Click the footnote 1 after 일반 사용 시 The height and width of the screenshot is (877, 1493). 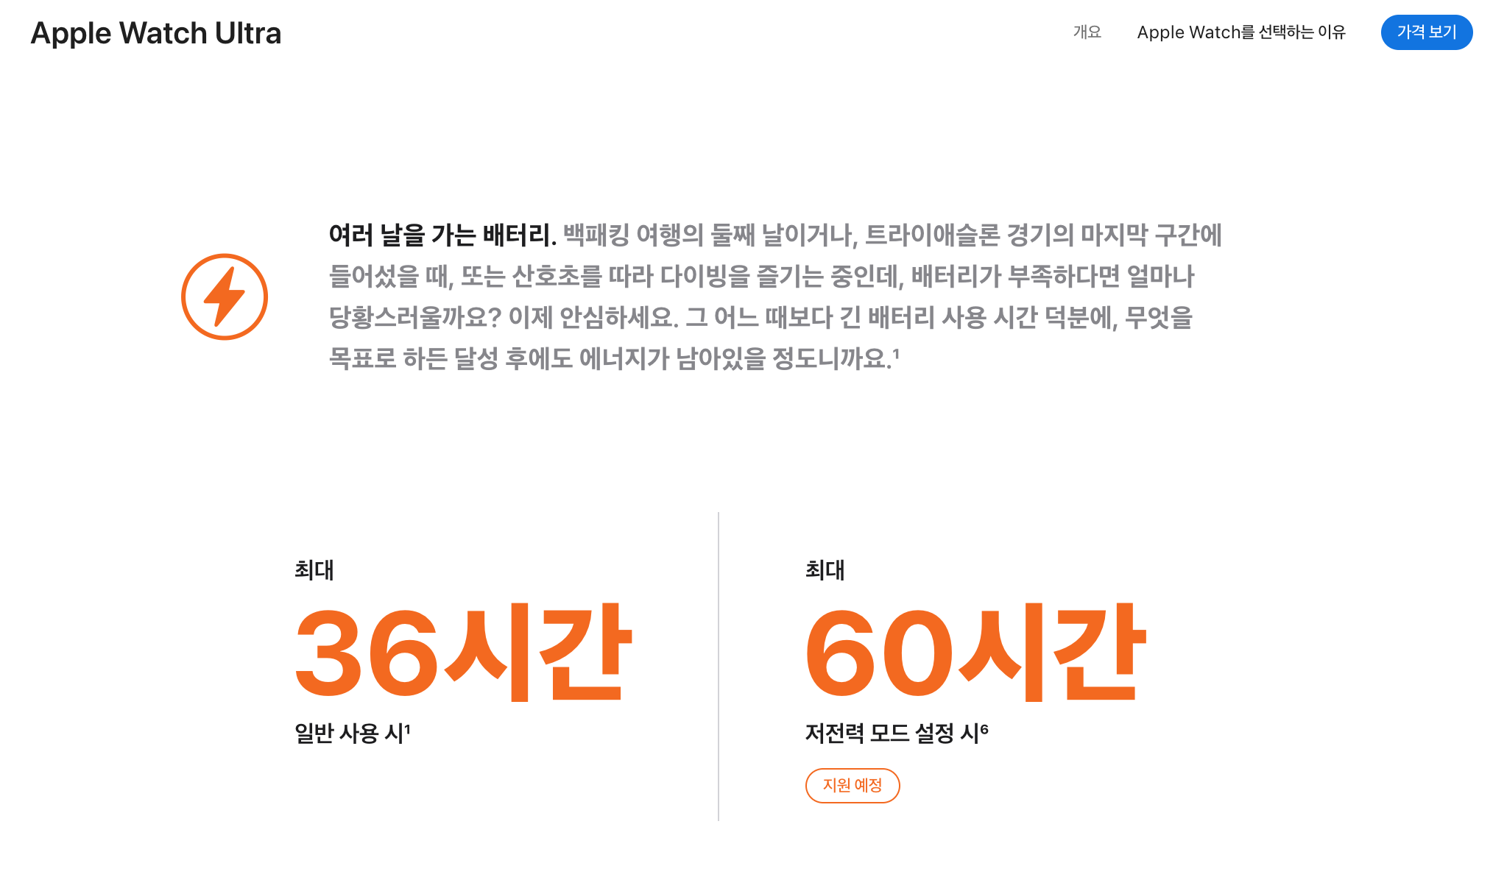(x=407, y=728)
